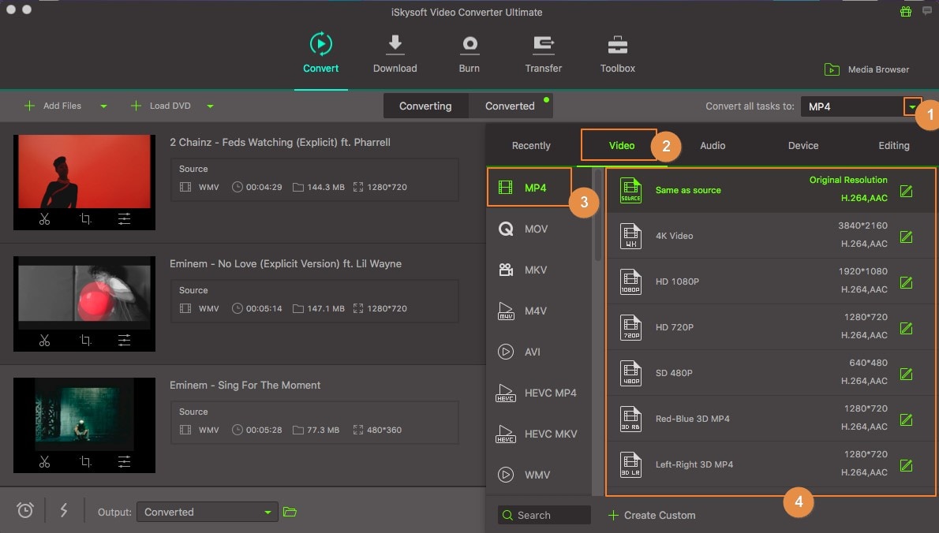Edit the SD 480P preset settings

906,374
